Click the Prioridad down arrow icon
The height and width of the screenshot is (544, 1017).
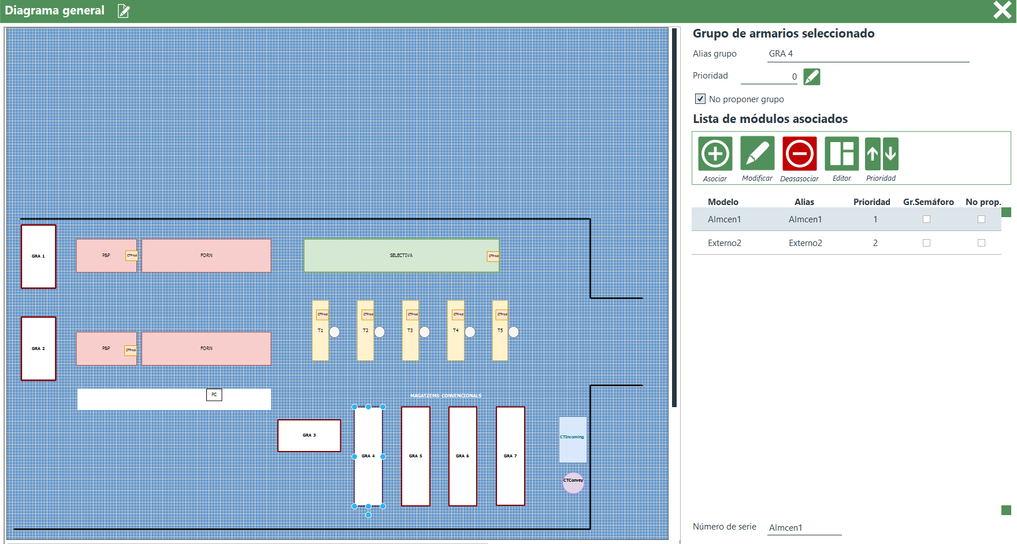[x=890, y=154]
